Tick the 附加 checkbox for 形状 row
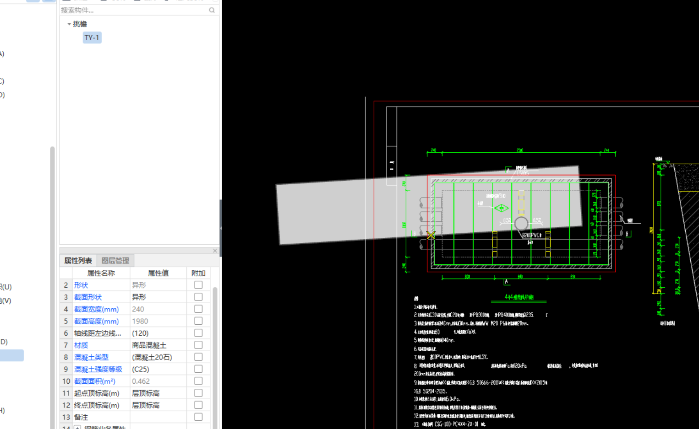Image resolution: width=699 pixels, height=429 pixels. pos(198,285)
